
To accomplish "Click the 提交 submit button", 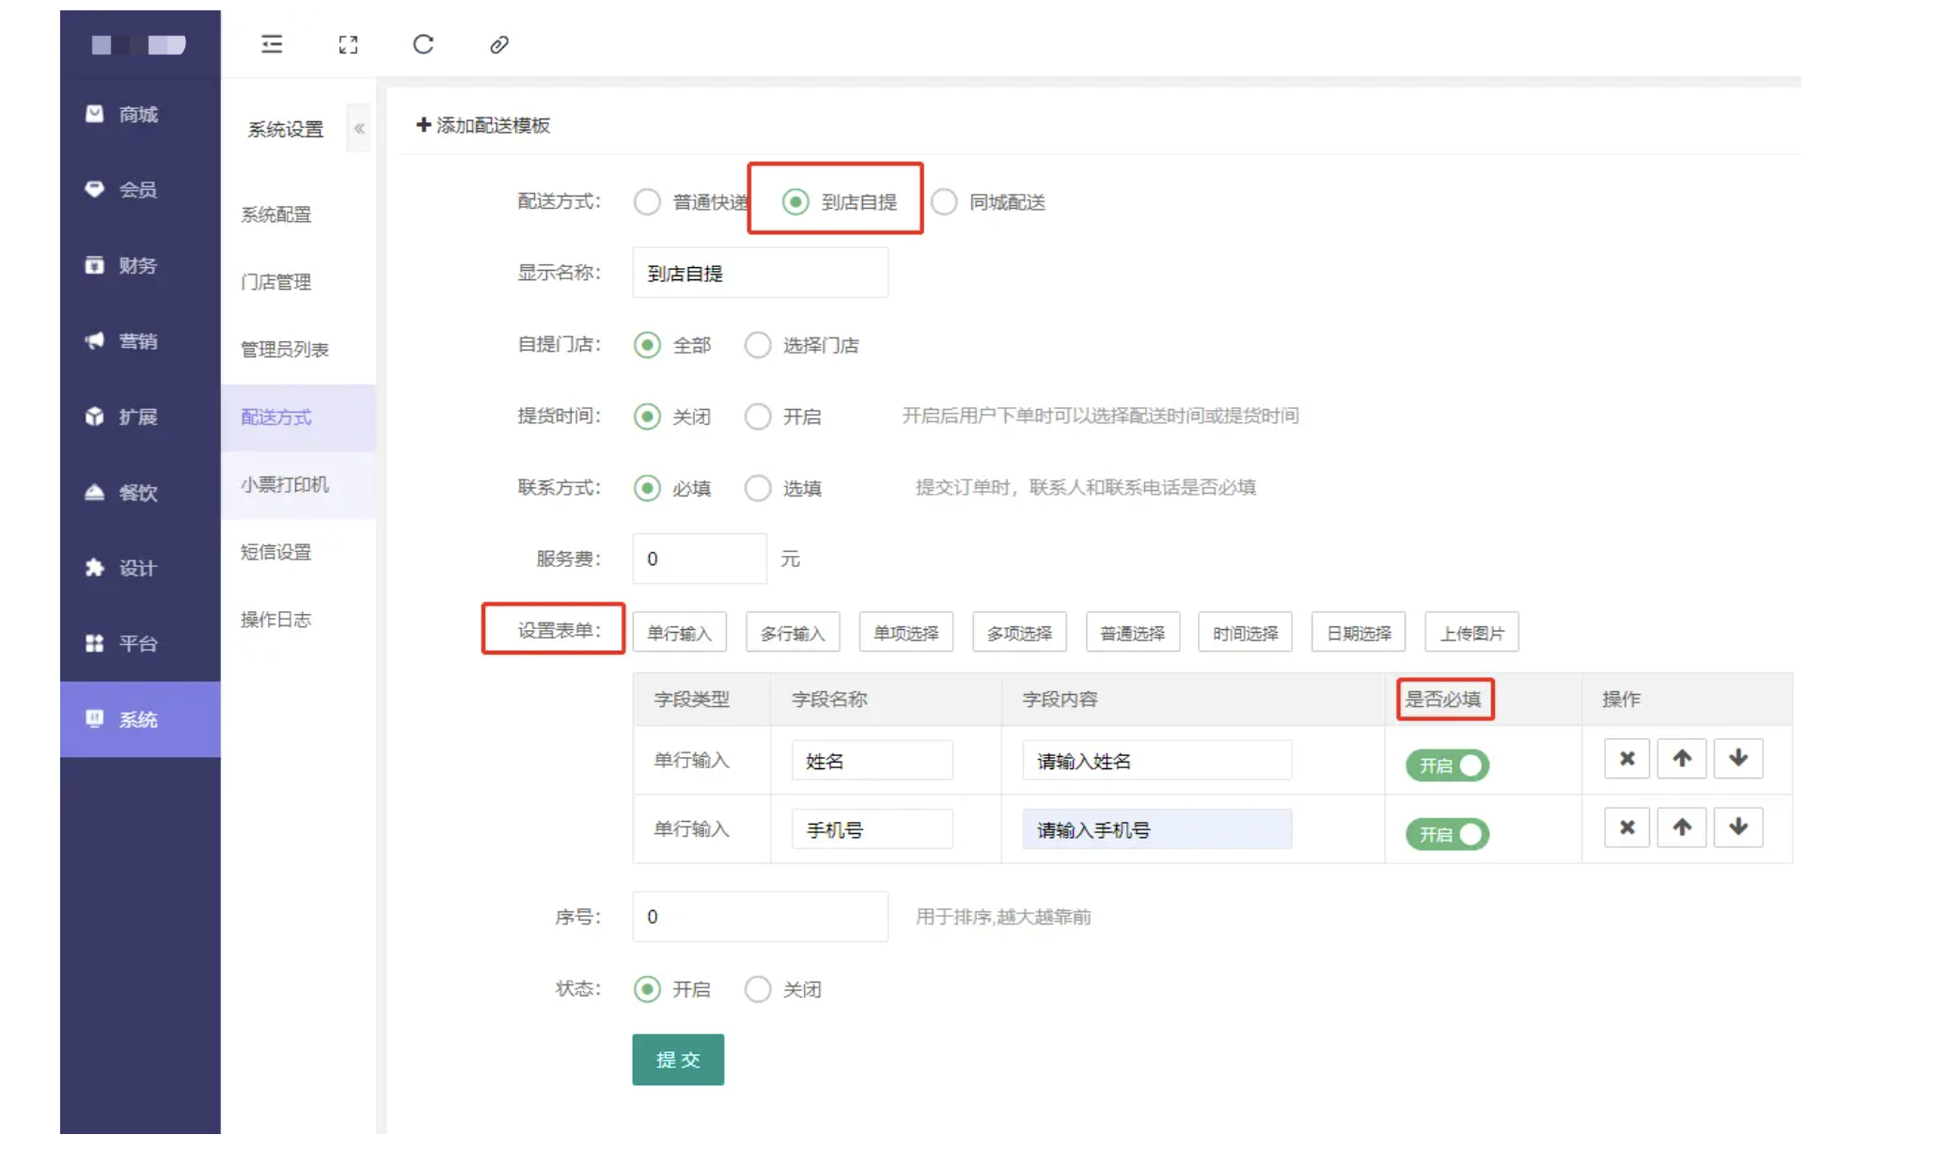I will (678, 1060).
